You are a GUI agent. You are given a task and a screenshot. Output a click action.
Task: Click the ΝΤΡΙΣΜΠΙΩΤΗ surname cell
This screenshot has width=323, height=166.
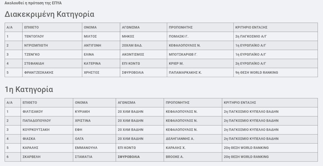pyautogui.click(x=36, y=45)
